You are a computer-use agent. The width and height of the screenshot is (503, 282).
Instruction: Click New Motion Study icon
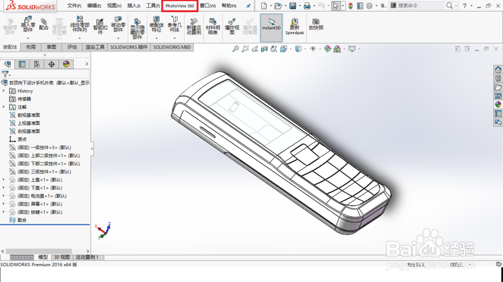(194, 27)
